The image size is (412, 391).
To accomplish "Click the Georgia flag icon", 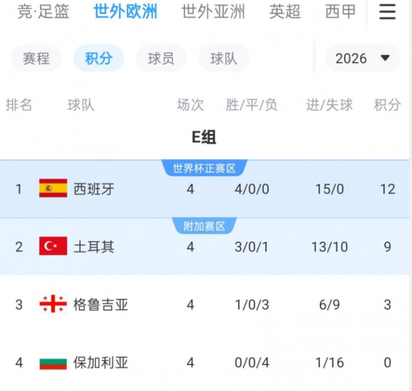I will [53, 304].
